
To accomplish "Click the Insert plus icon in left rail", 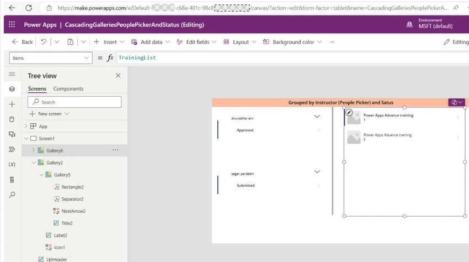I will pyautogui.click(x=12, y=104).
